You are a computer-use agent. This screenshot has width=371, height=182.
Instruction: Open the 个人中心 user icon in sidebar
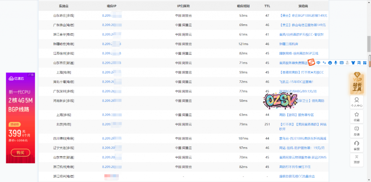click(357, 102)
